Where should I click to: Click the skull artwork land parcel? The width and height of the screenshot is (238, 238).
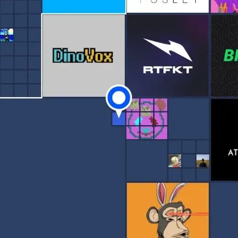click(x=175, y=161)
